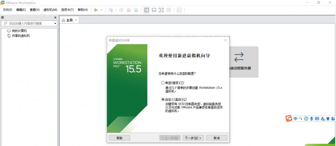
Task: Select the 自定义(高级) radio button
Action: (x=163, y=99)
